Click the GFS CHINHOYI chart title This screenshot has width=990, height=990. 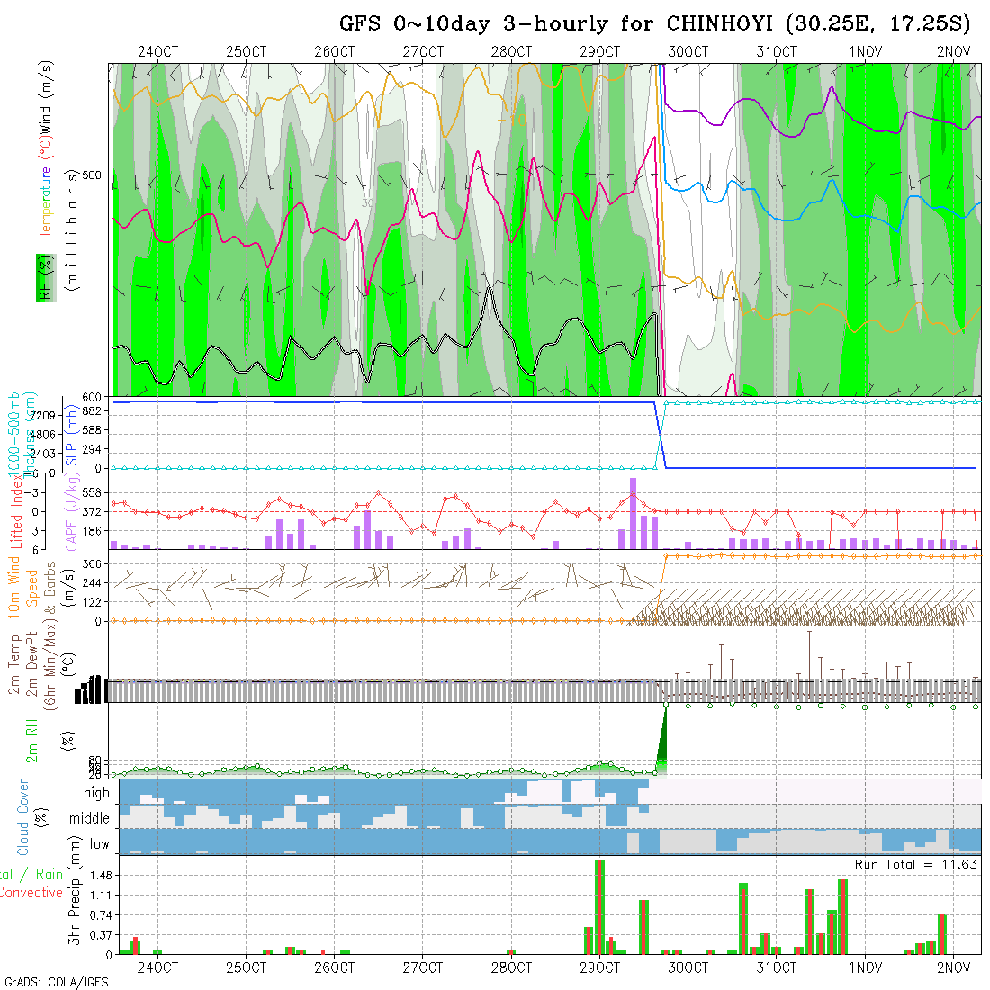coord(661,23)
